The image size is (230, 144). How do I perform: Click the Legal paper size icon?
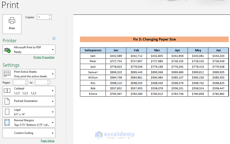[x=7, y=112]
